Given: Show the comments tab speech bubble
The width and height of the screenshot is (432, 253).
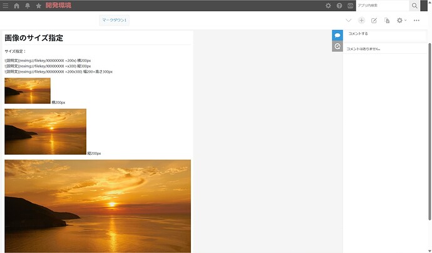Looking at the screenshot, I should pyautogui.click(x=337, y=36).
